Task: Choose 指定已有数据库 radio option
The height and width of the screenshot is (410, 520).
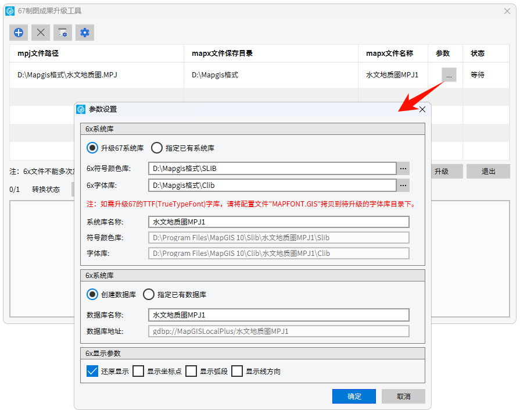Action: pyautogui.click(x=149, y=295)
